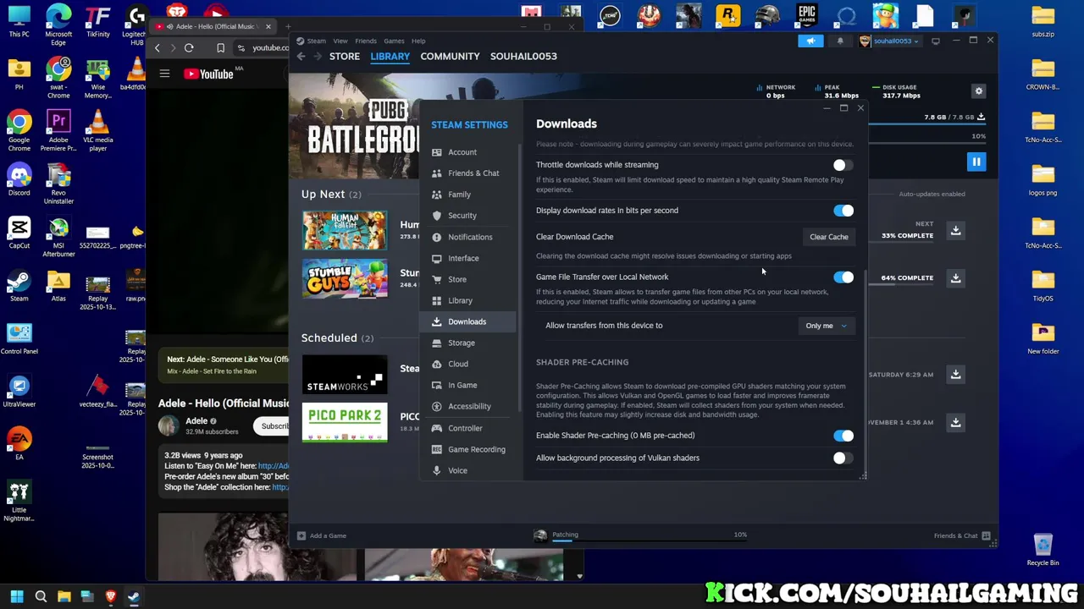This screenshot has height=609, width=1084.
Task: Open Accessibility settings section
Action: point(468,406)
